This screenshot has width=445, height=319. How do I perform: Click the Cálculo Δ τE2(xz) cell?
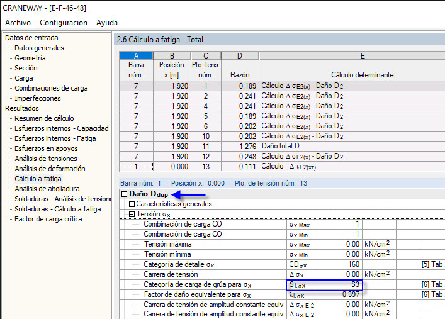tap(352, 166)
